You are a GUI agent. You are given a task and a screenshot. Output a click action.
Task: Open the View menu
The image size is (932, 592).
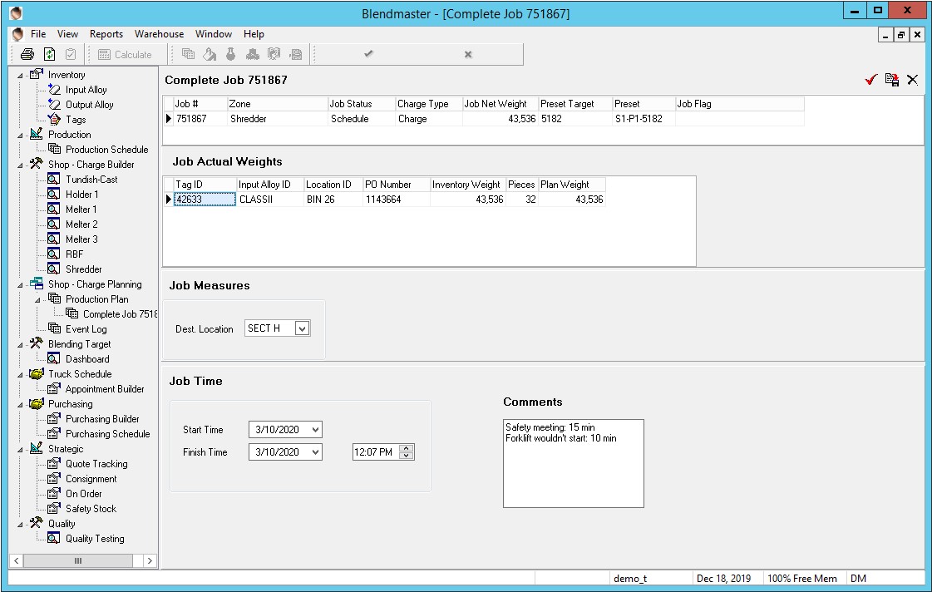(68, 34)
